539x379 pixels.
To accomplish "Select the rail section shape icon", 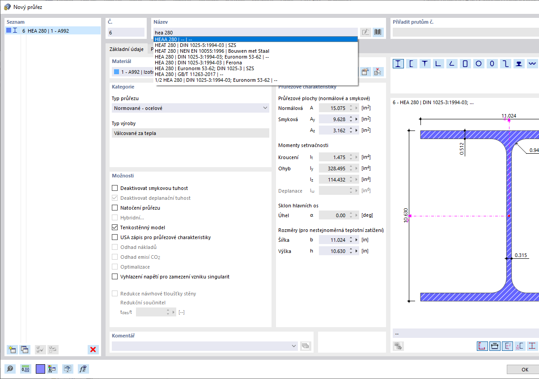I will [x=519, y=63].
